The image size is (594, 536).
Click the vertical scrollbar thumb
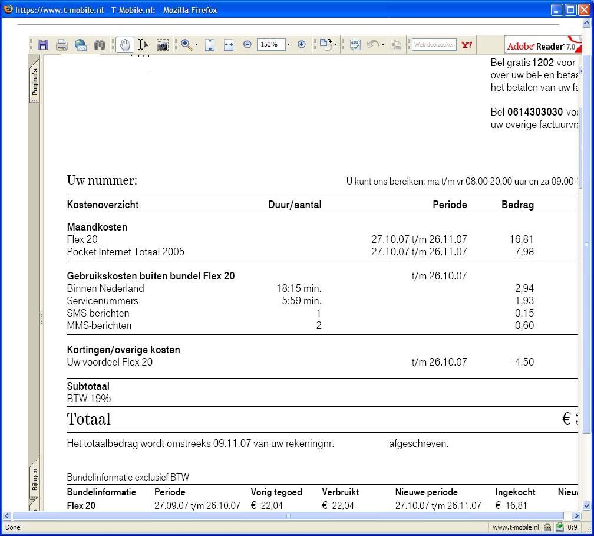pos(586,244)
